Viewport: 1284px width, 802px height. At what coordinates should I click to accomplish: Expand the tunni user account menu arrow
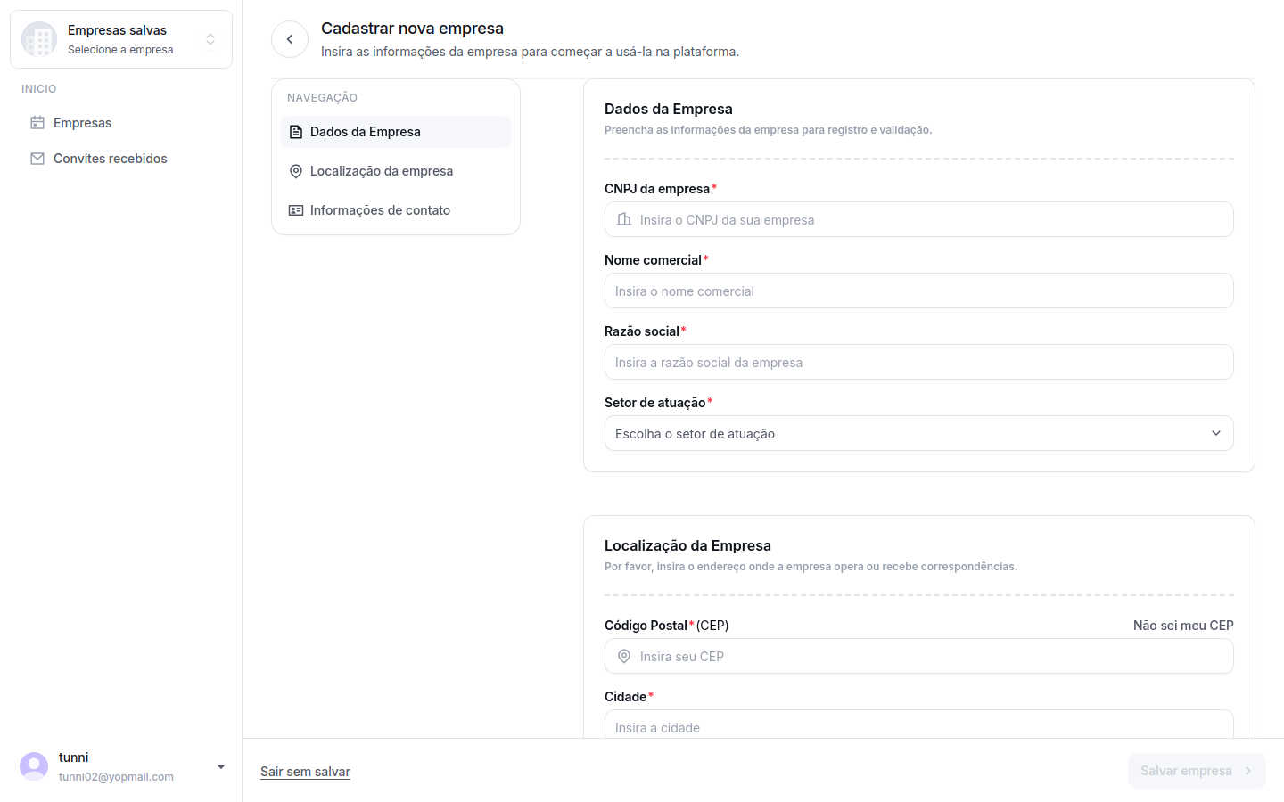221,767
